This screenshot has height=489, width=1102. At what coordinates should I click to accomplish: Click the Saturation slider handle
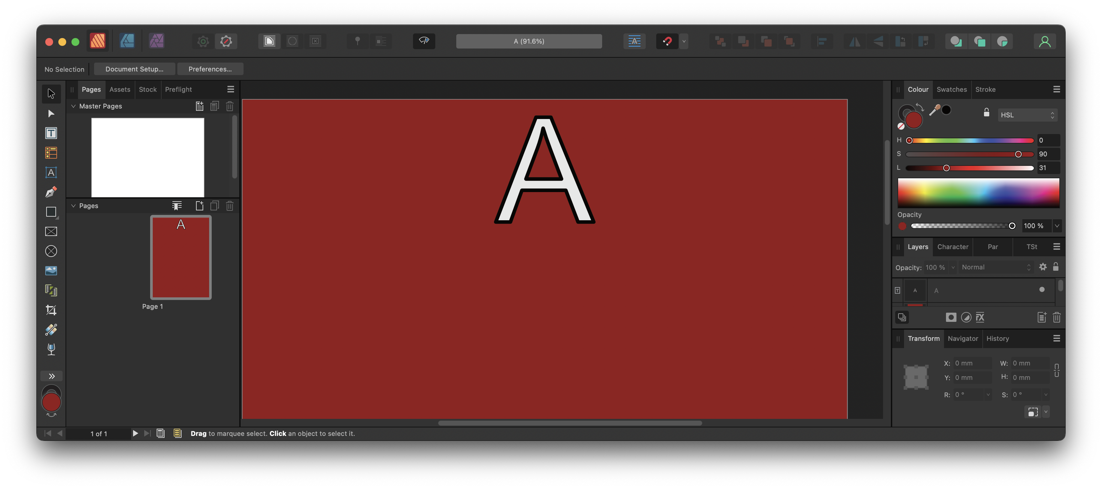[x=1018, y=154]
